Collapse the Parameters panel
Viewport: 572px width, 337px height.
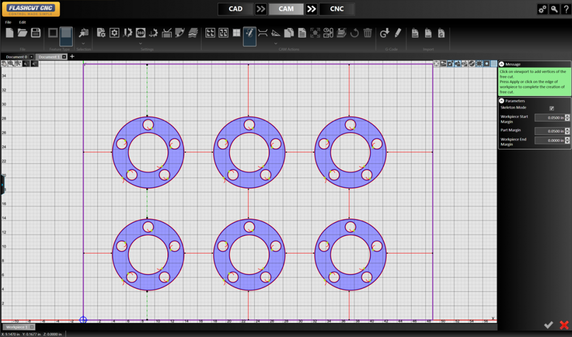[x=502, y=100]
